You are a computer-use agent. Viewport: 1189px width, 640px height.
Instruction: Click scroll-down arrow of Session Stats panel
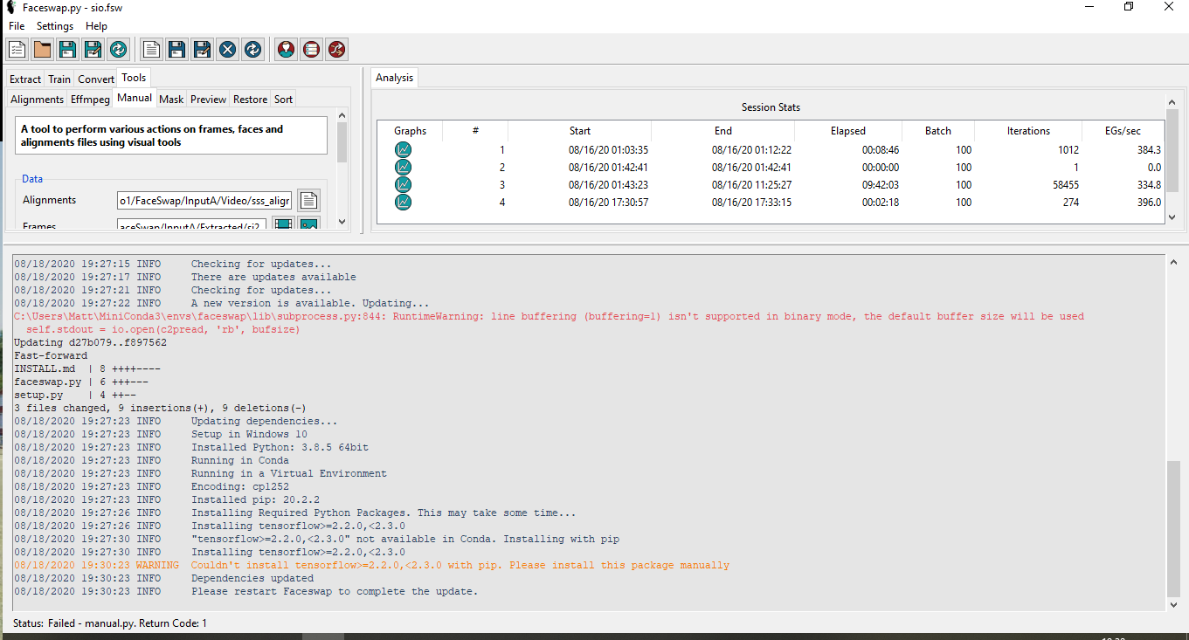[1173, 217]
